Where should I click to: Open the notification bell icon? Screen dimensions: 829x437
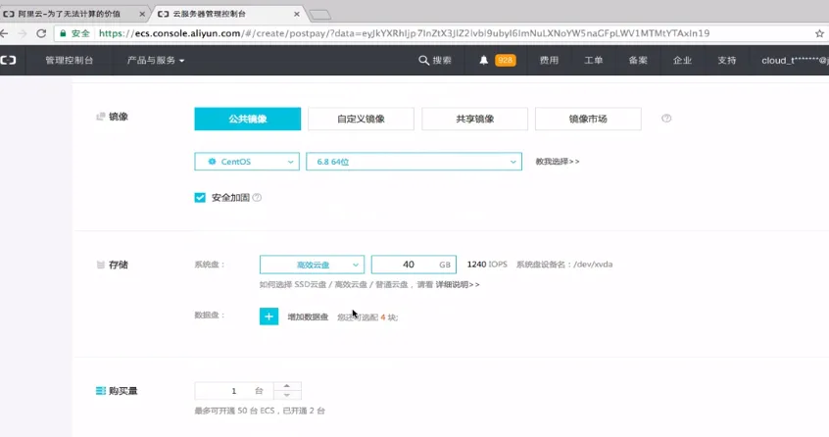pyautogui.click(x=483, y=60)
